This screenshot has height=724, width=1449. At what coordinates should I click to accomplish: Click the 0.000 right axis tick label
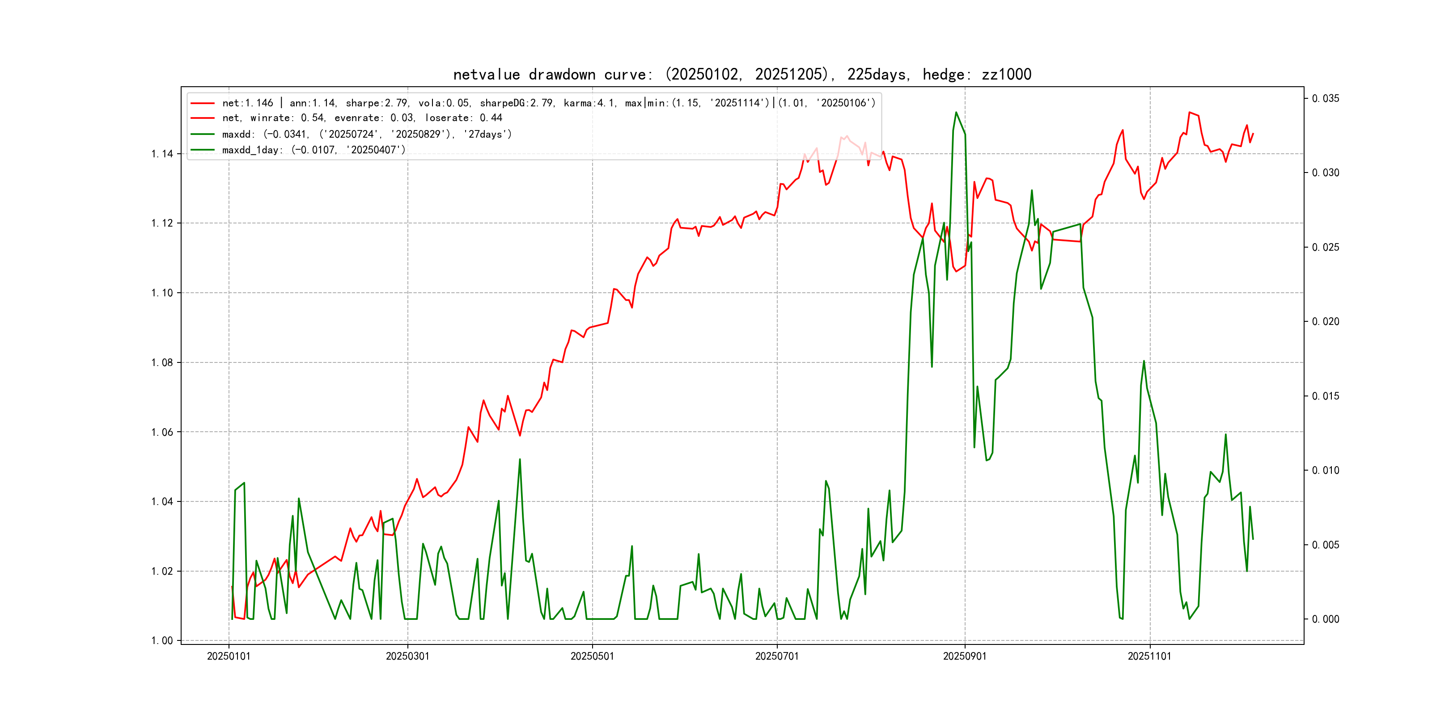tap(1325, 619)
